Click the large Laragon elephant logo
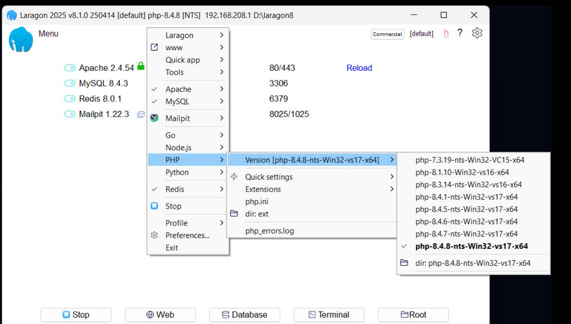571x324 pixels. pyautogui.click(x=21, y=39)
